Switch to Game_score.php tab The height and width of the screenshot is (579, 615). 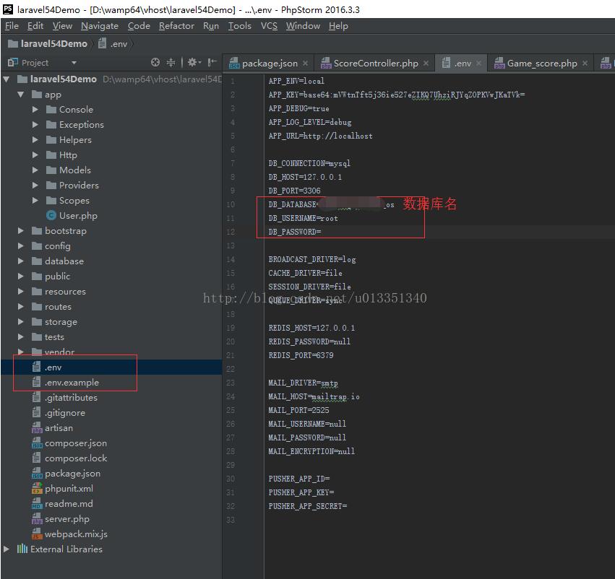(541, 64)
